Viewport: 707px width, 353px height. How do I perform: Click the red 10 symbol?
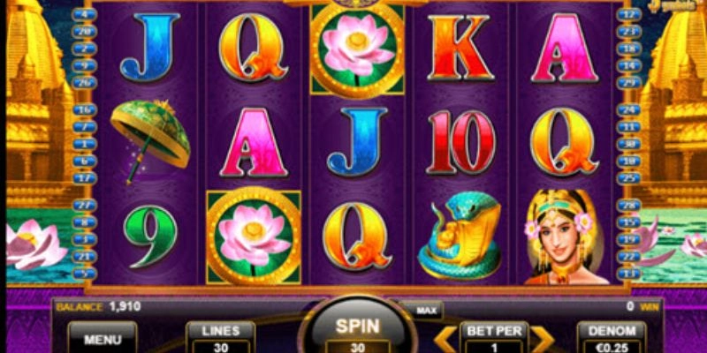click(x=460, y=142)
